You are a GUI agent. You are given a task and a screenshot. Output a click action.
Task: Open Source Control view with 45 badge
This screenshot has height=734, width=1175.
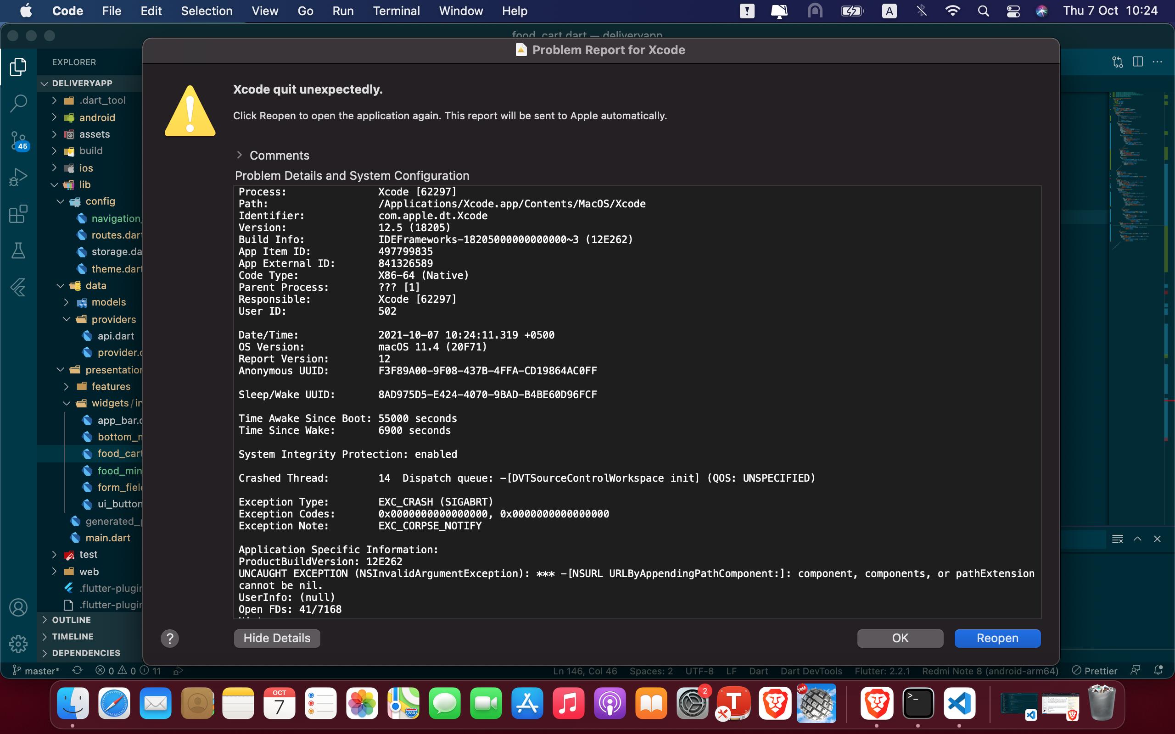coord(19,141)
